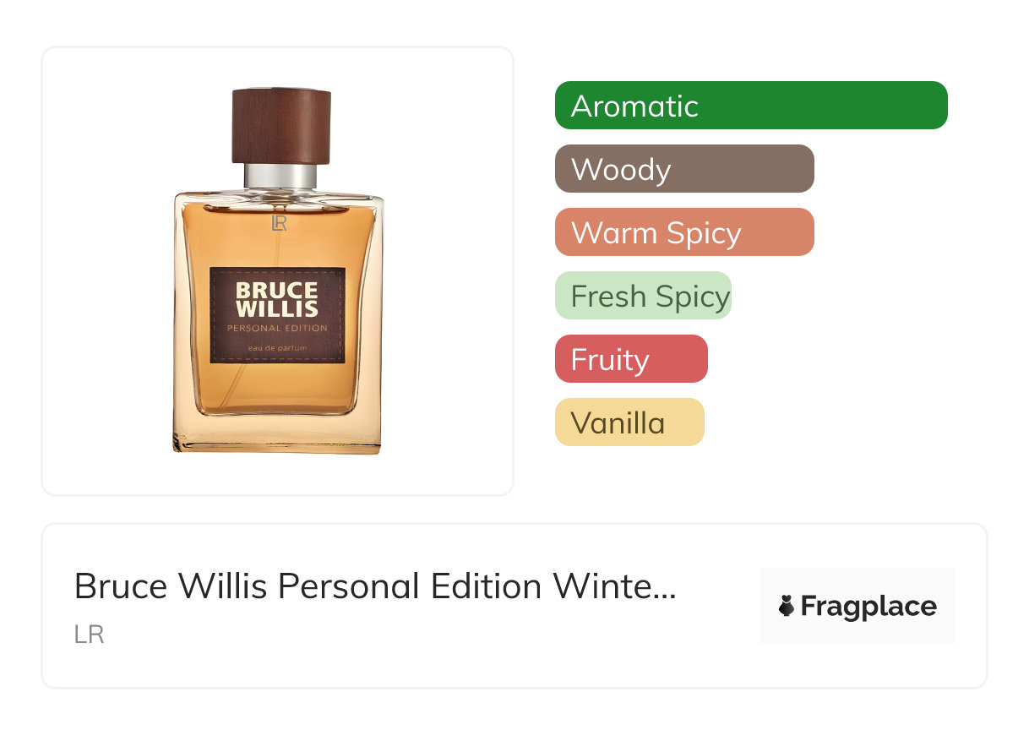Choose the yellow Vanilla accord bar

[629, 422]
